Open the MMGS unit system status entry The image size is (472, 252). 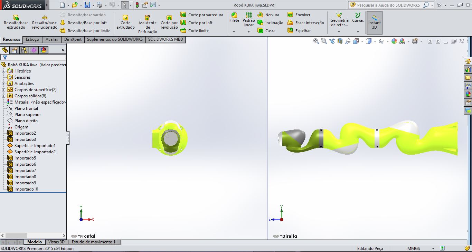(414, 249)
